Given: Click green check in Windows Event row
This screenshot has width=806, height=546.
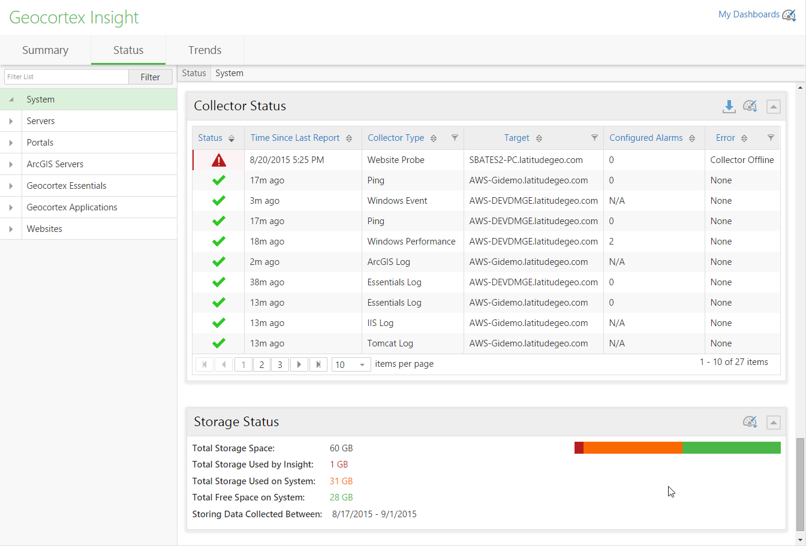Looking at the screenshot, I should (219, 201).
